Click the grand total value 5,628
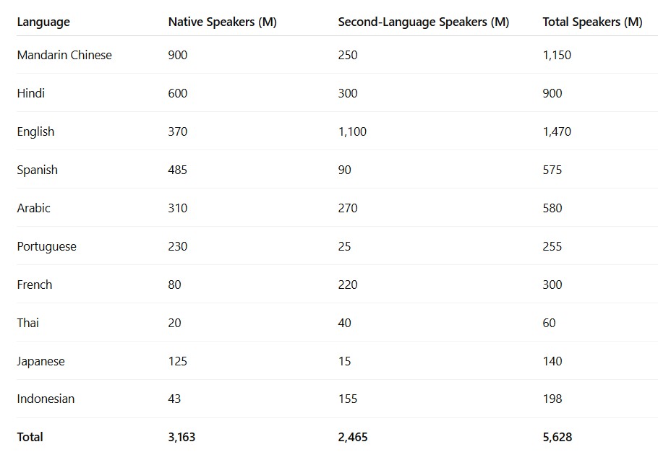The height and width of the screenshot is (460, 658). coord(557,437)
